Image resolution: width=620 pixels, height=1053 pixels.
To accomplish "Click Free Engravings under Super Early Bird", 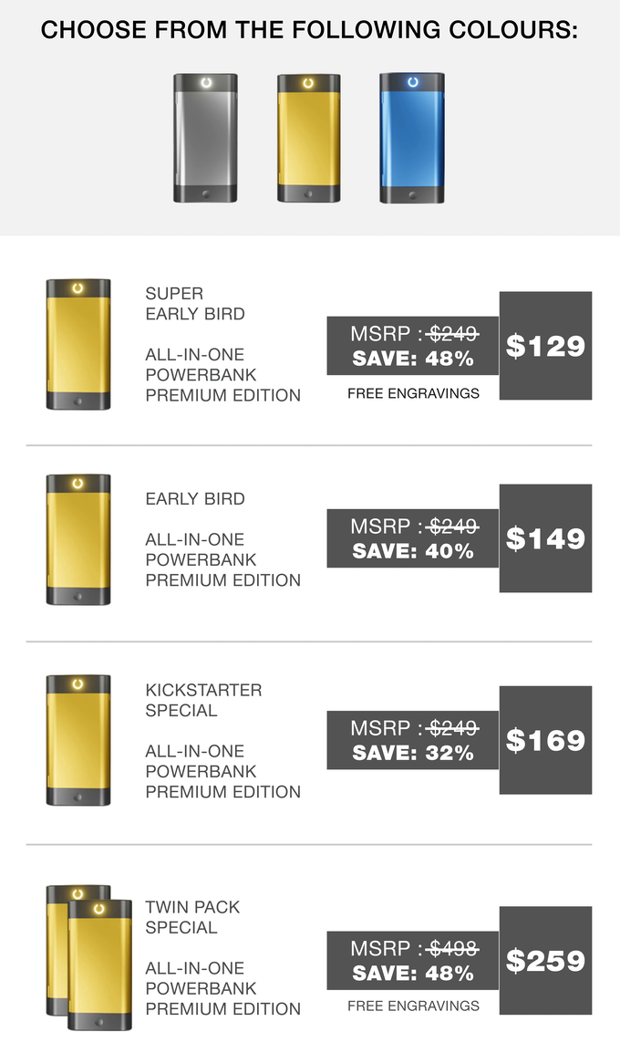I will [413, 393].
